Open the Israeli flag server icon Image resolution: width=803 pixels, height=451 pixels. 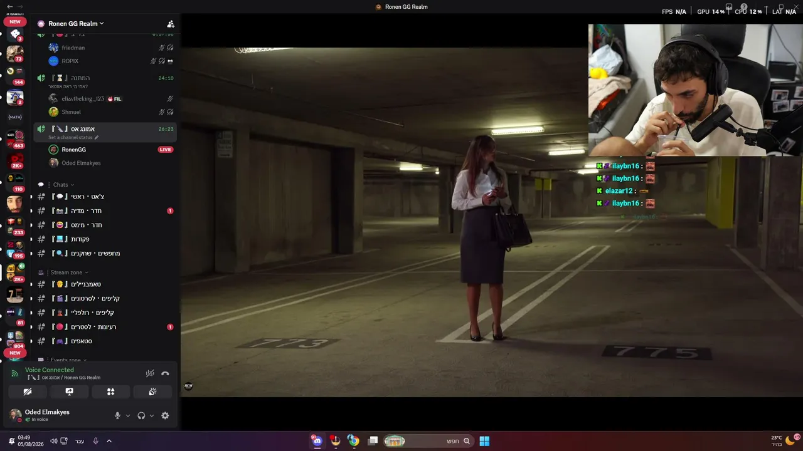(15, 97)
